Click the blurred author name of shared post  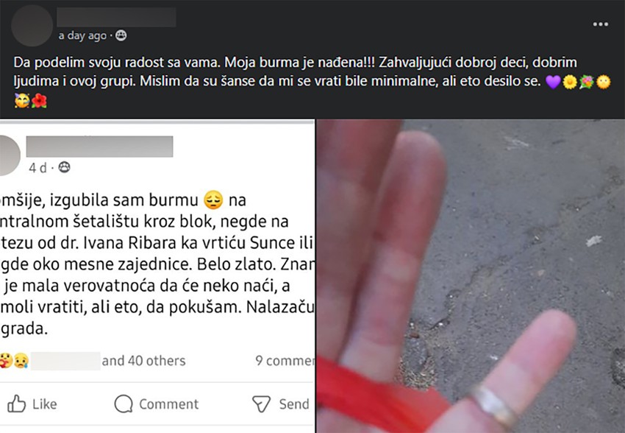pyautogui.click(x=100, y=147)
